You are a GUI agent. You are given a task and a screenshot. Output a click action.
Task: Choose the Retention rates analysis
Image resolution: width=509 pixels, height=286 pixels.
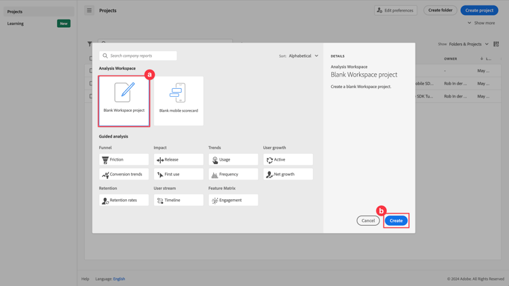[124, 200]
